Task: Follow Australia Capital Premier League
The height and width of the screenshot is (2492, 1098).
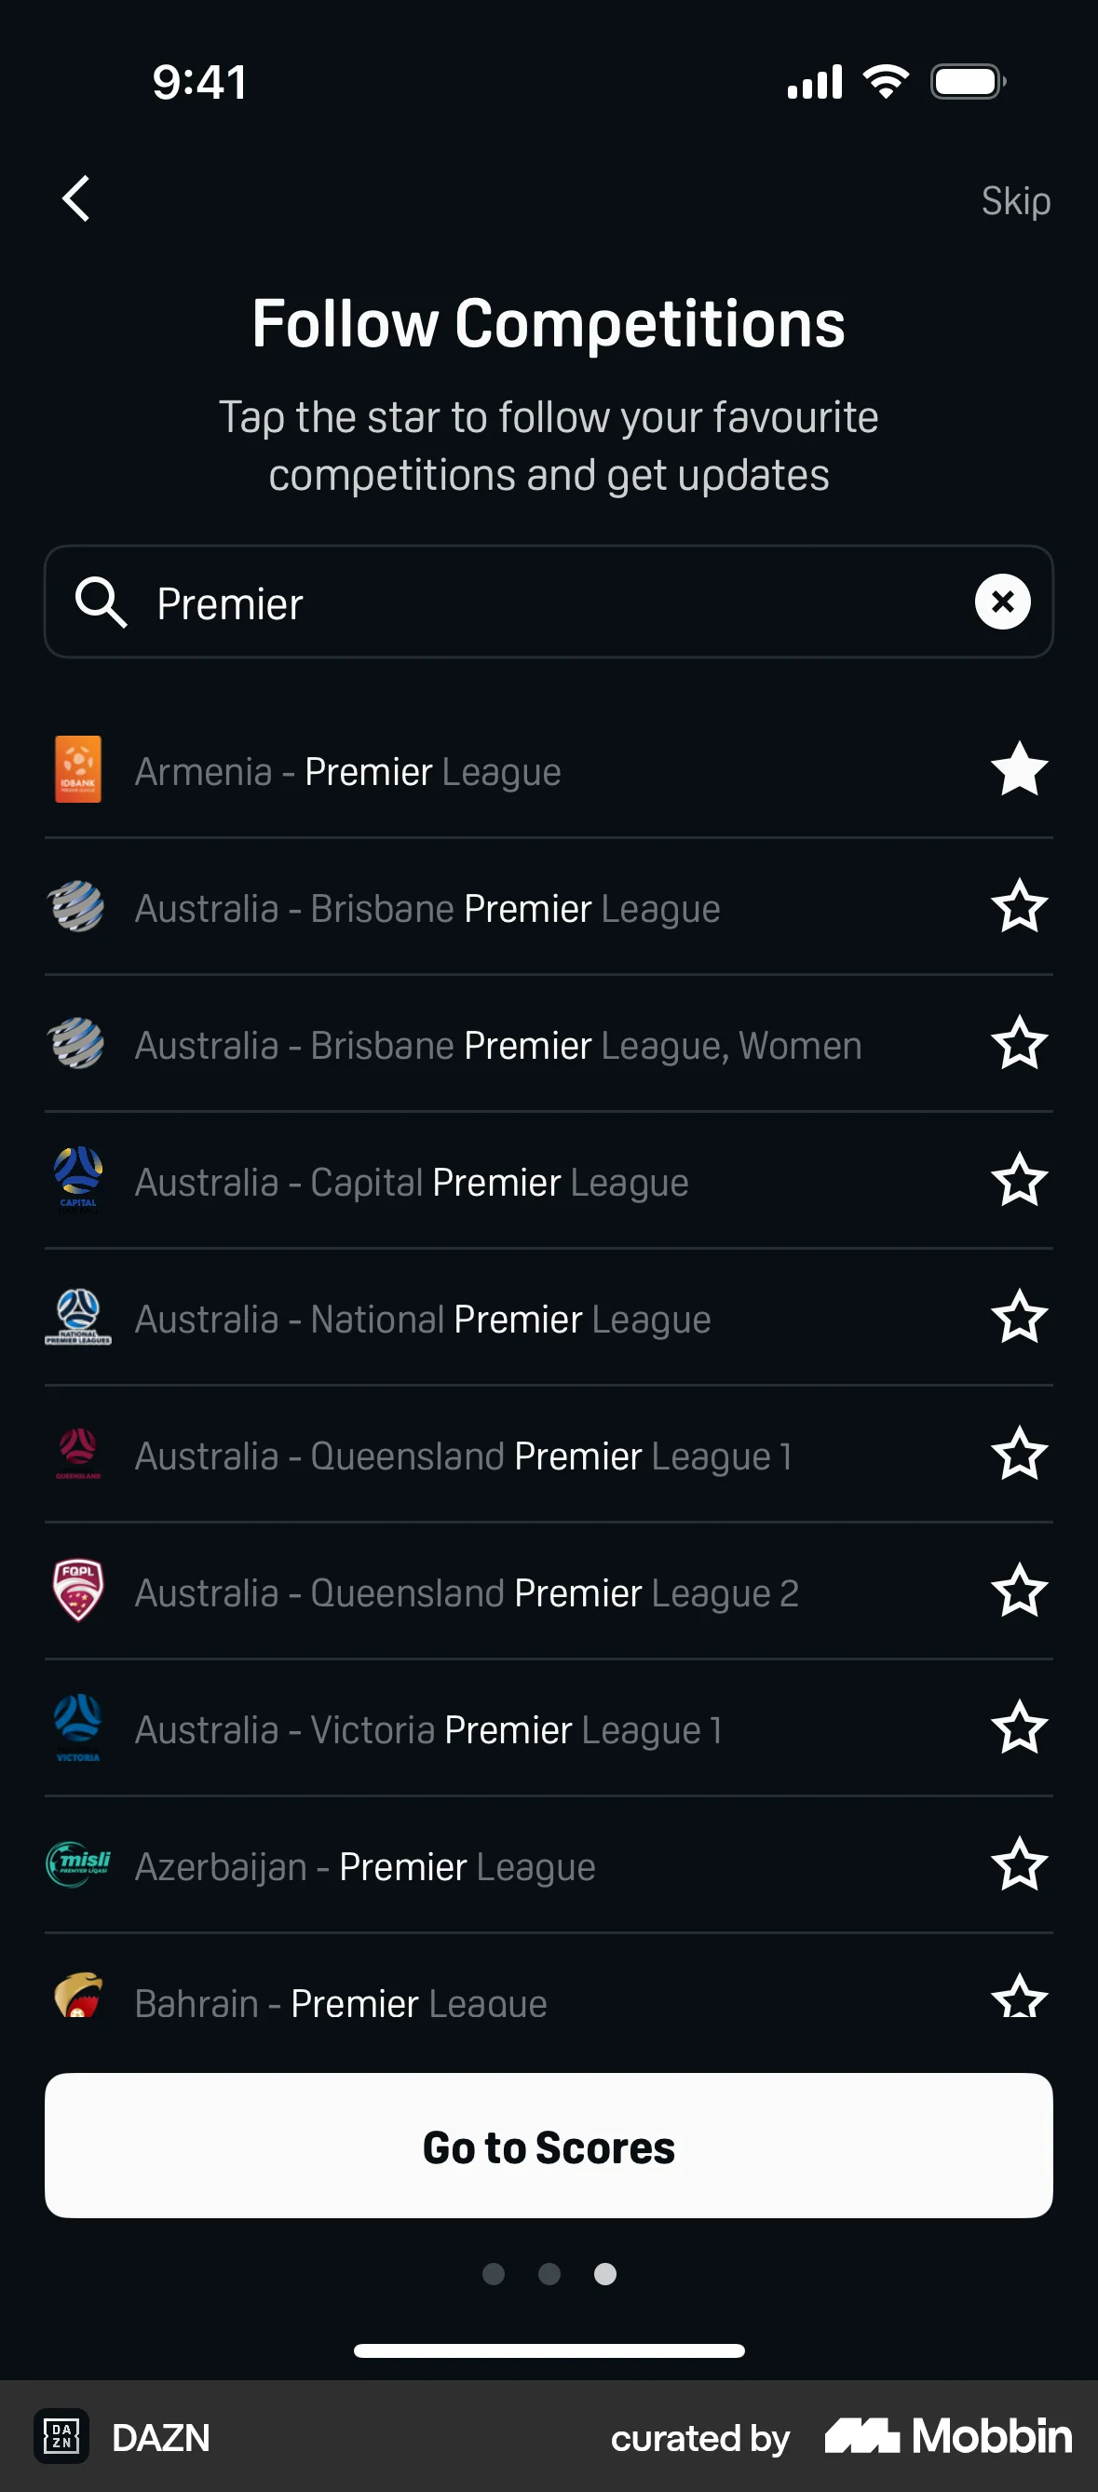Action: [1019, 1180]
